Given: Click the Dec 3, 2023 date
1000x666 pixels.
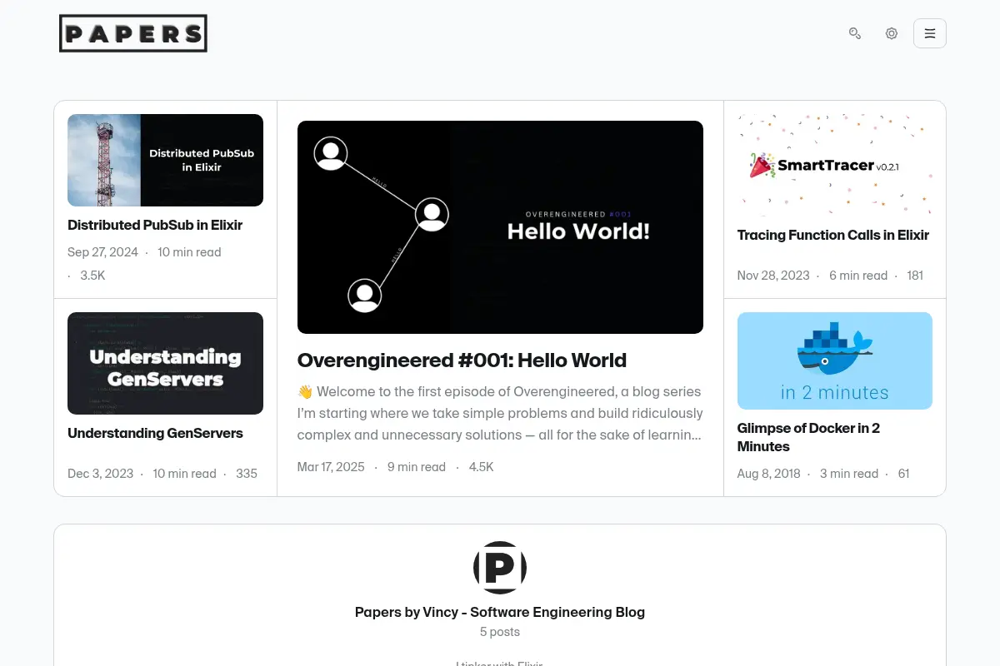Looking at the screenshot, I should point(101,474).
